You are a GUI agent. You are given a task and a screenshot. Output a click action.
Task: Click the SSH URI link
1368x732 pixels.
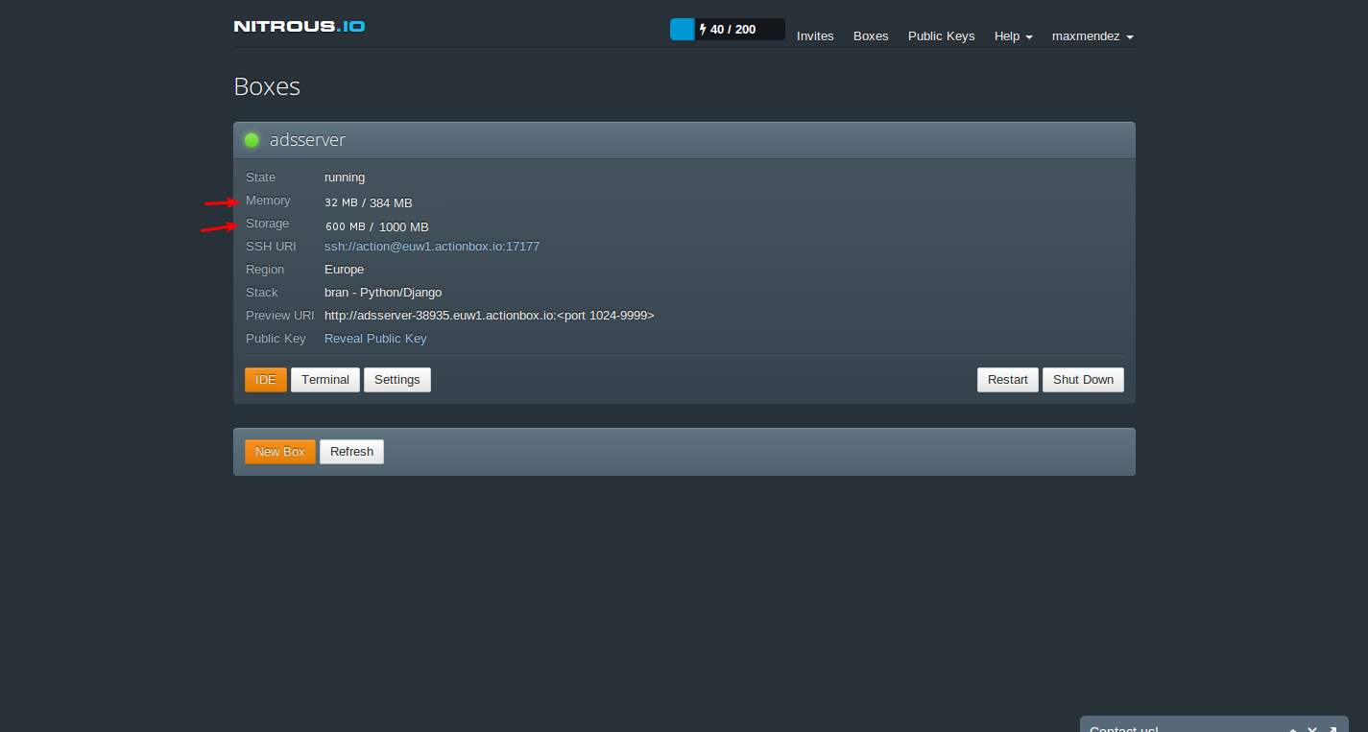(432, 247)
